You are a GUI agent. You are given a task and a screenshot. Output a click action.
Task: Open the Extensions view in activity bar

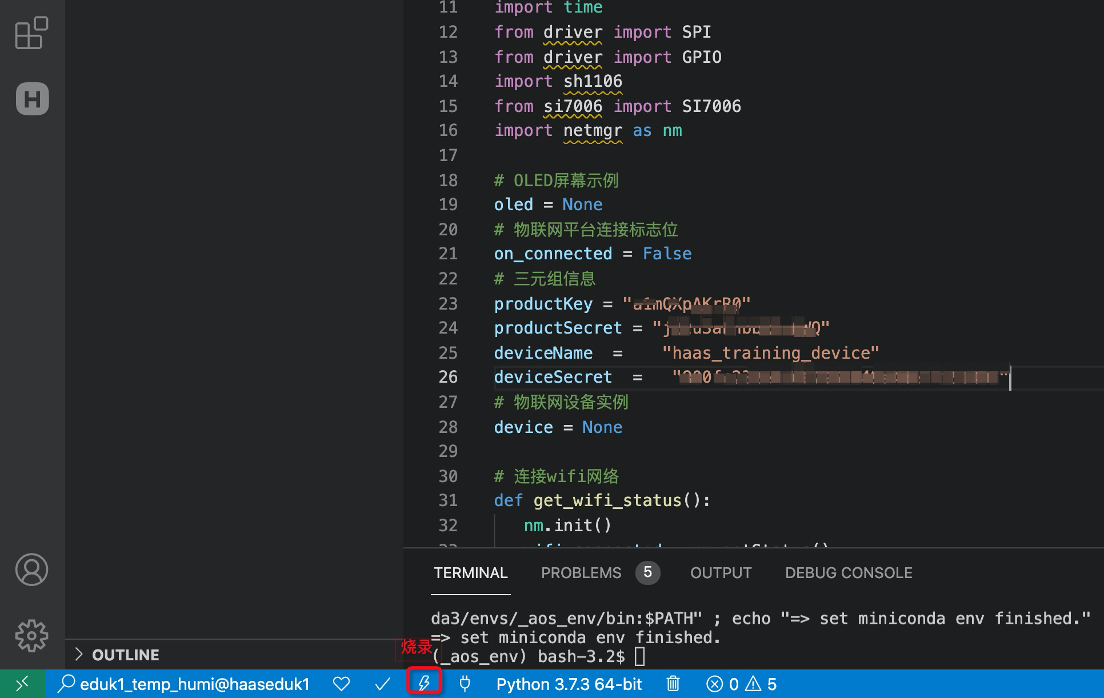pyautogui.click(x=31, y=33)
